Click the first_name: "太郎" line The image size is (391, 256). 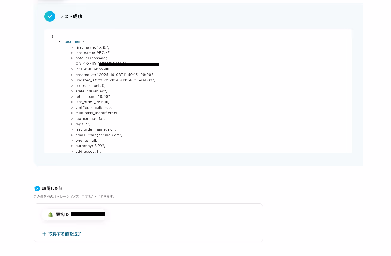pos(92,47)
